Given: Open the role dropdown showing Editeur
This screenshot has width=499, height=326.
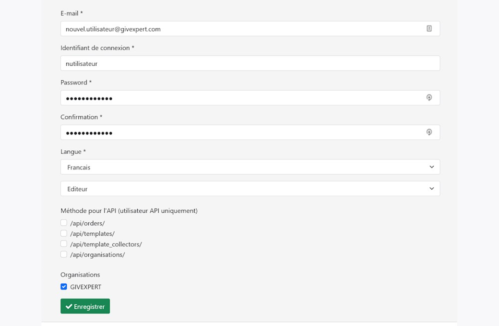Looking at the screenshot, I should point(250,189).
